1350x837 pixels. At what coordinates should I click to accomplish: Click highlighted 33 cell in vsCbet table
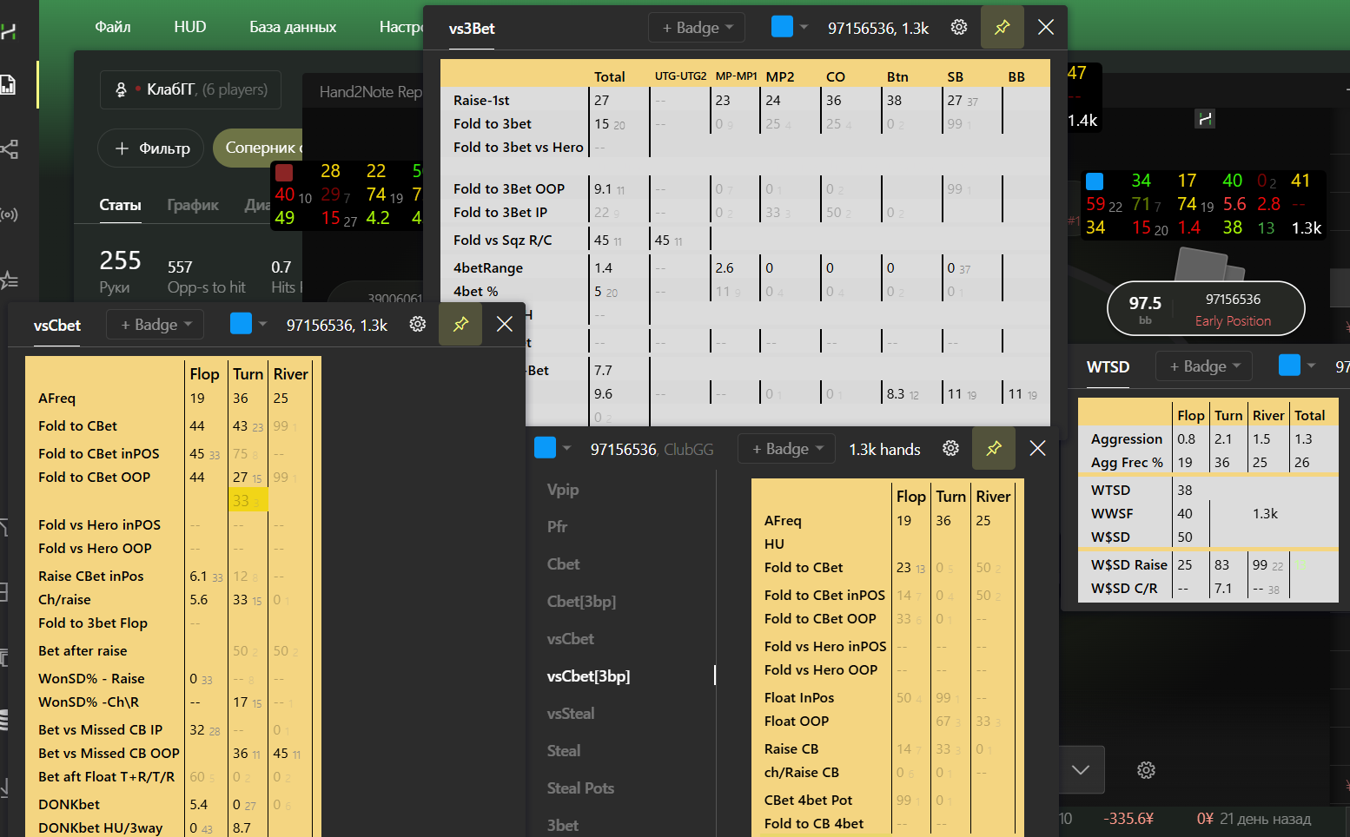coord(248,501)
